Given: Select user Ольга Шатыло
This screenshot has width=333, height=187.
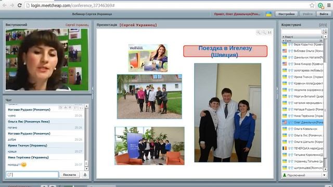Looking at the screenshot, I should pyautogui.click(x=302, y=142).
